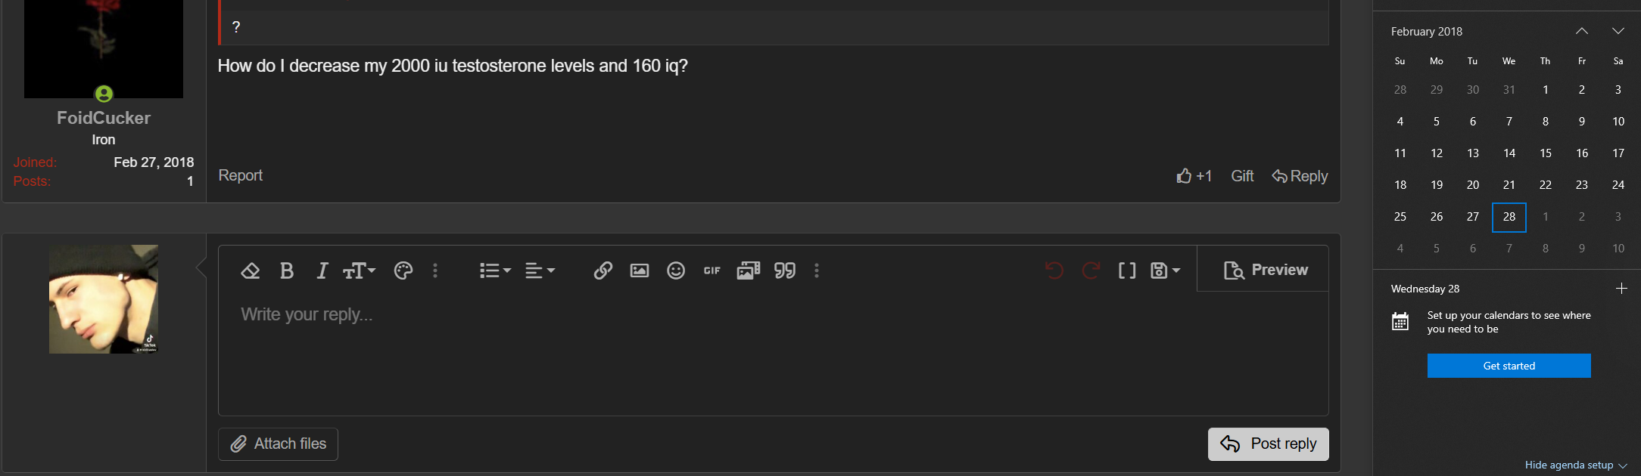
Task: Open the text alignment dropdown
Action: 540,270
